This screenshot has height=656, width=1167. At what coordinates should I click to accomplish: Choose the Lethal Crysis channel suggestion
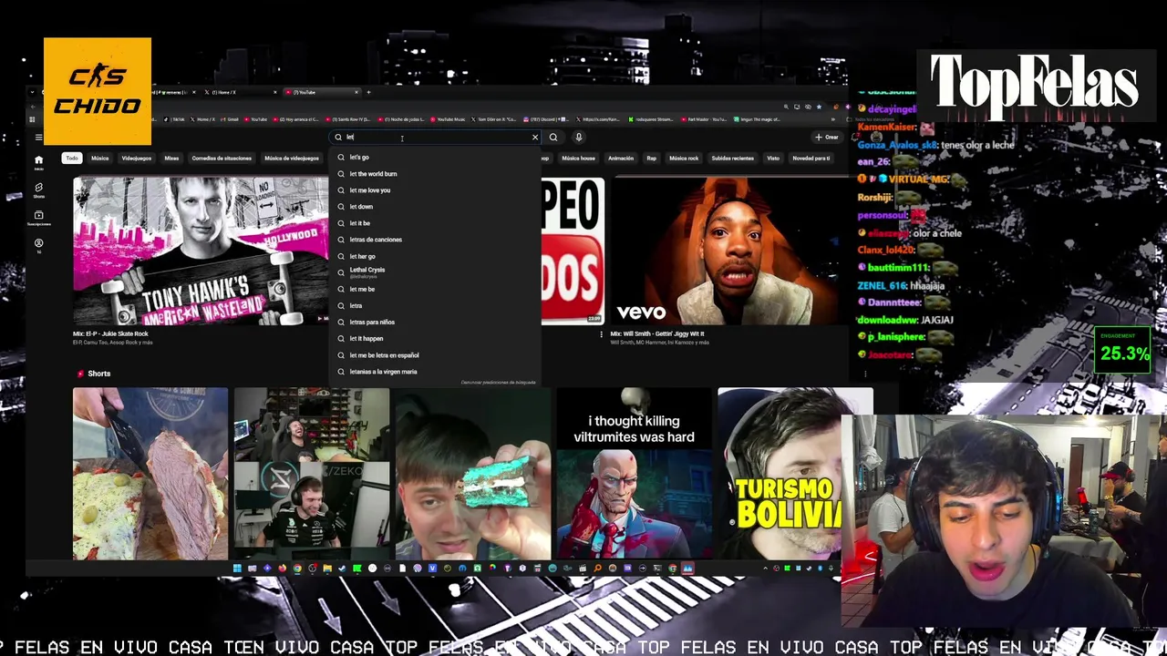436,272
